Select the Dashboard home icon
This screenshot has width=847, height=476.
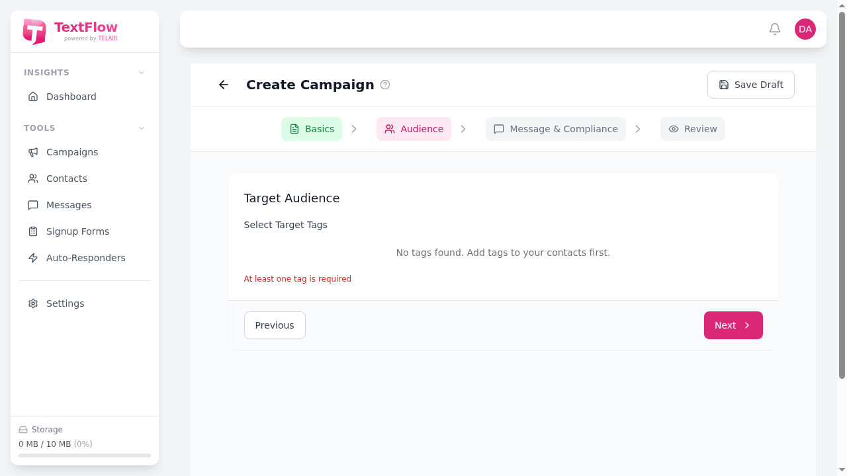(x=33, y=97)
